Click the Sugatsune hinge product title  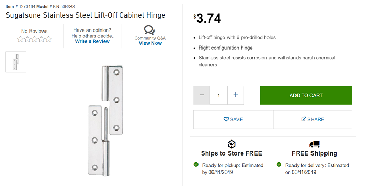[86, 15]
